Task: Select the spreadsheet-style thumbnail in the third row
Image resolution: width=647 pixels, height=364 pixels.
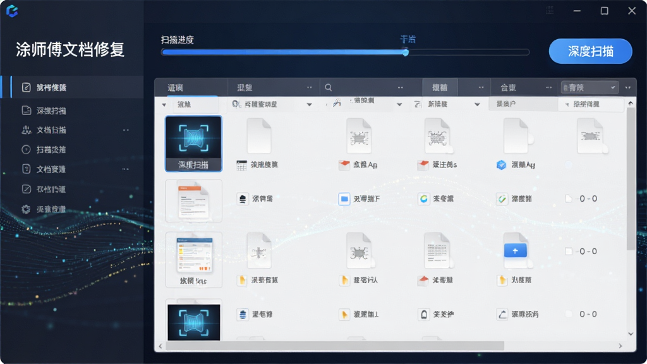Action: [x=193, y=260]
